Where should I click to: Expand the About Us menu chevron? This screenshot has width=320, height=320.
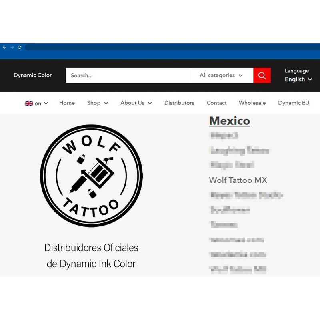[x=150, y=103]
